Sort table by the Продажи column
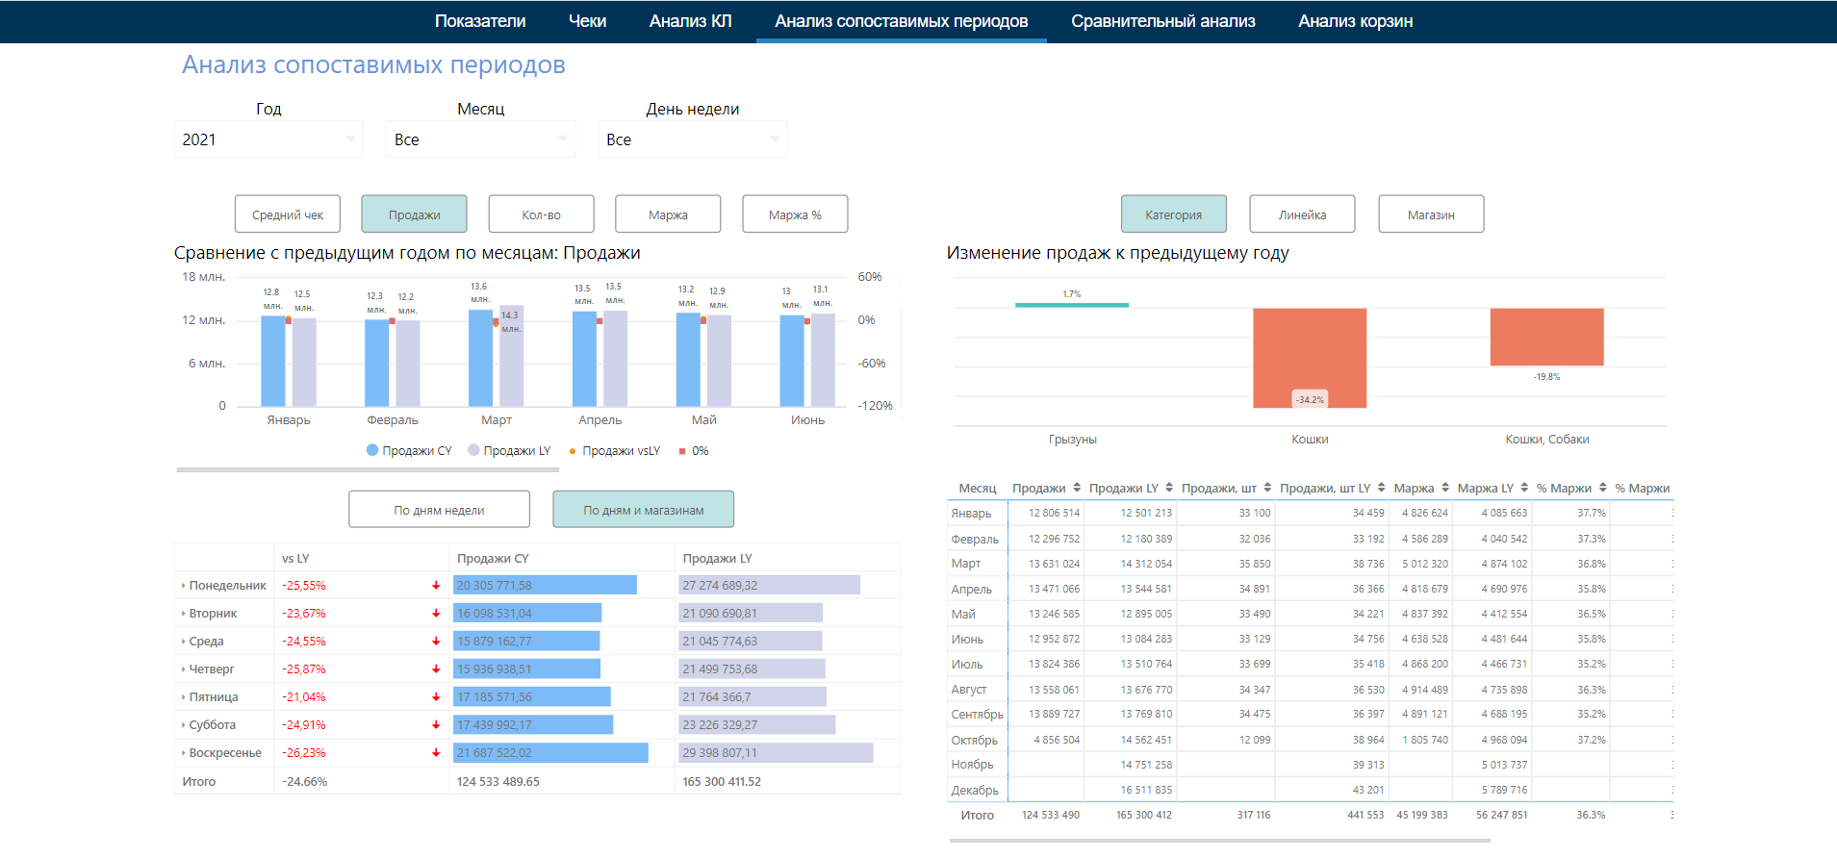Image resolution: width=1837 pixels, height=858 pixels. [x=1077, y=488]
